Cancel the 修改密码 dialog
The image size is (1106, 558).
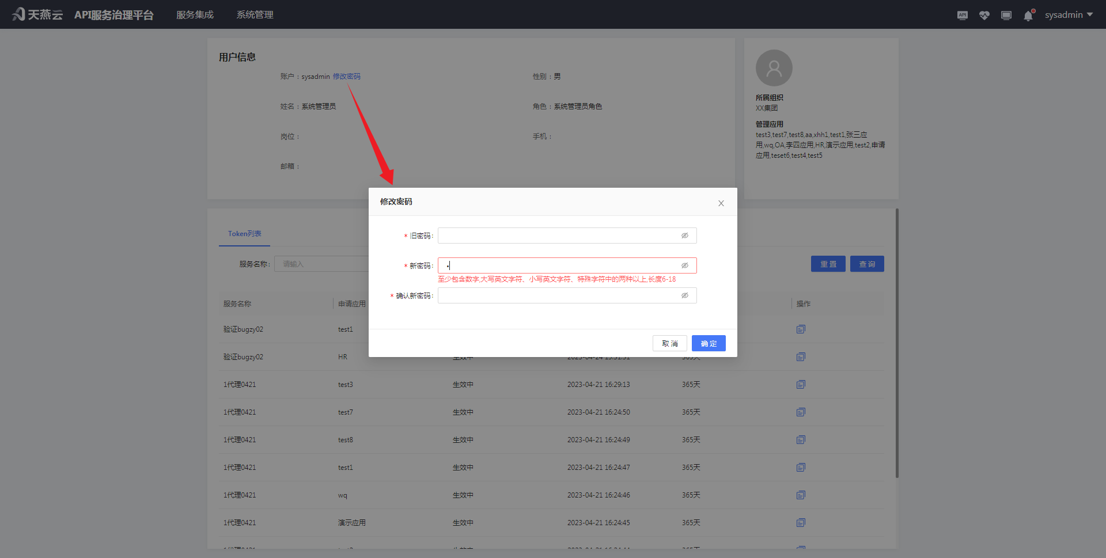pos(669,343)
